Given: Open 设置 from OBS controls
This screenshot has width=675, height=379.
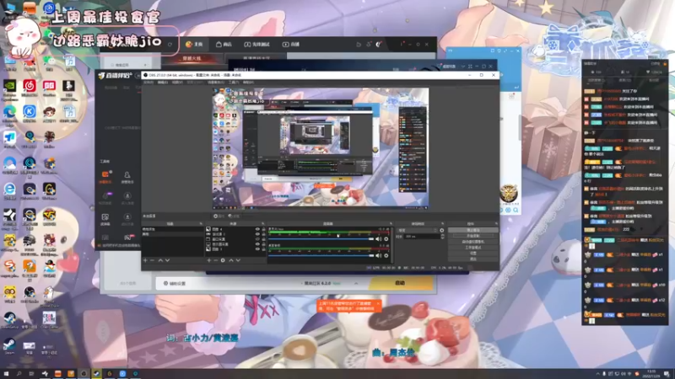Looking at the screenshot, I should 473,254.
